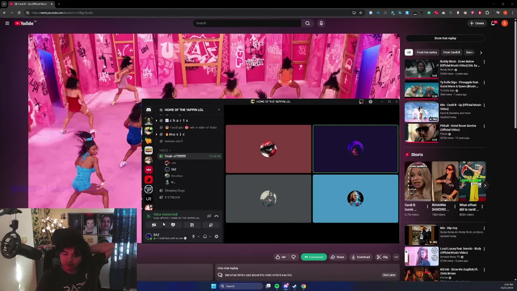Click YouTube magnifier search button

pyautogui.click(x=308, y=23)
